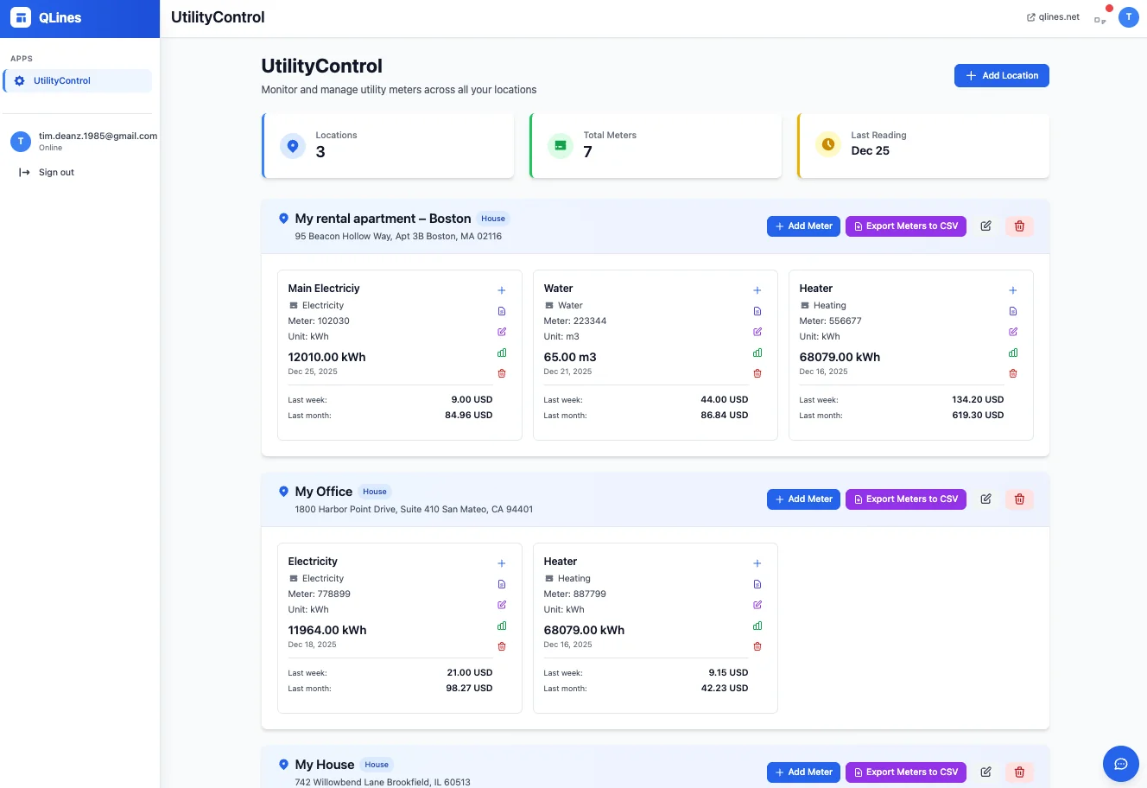The width and height of the screenshot is (1147, 788).
Task: Click the plus icon on Boston Heater card
Action: (1013, 290)
